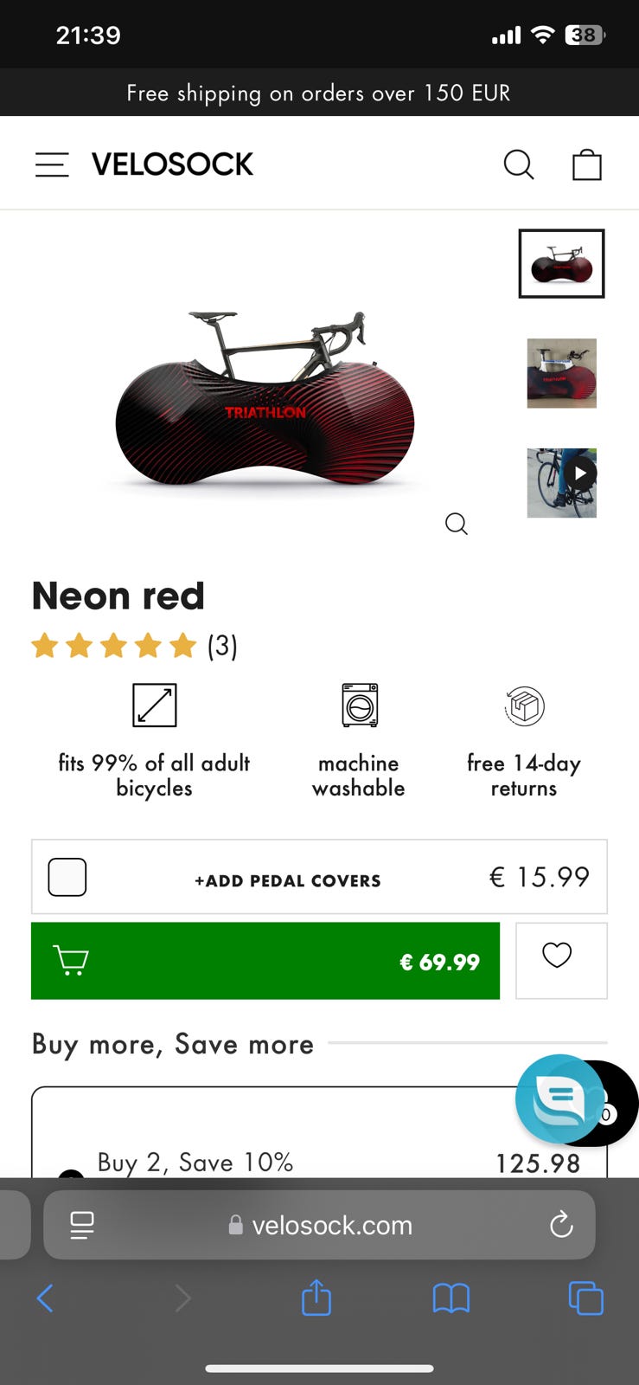Open Safari bookmarks book icon
This screenshot has width=639, height=1385.
point(451,1298)
